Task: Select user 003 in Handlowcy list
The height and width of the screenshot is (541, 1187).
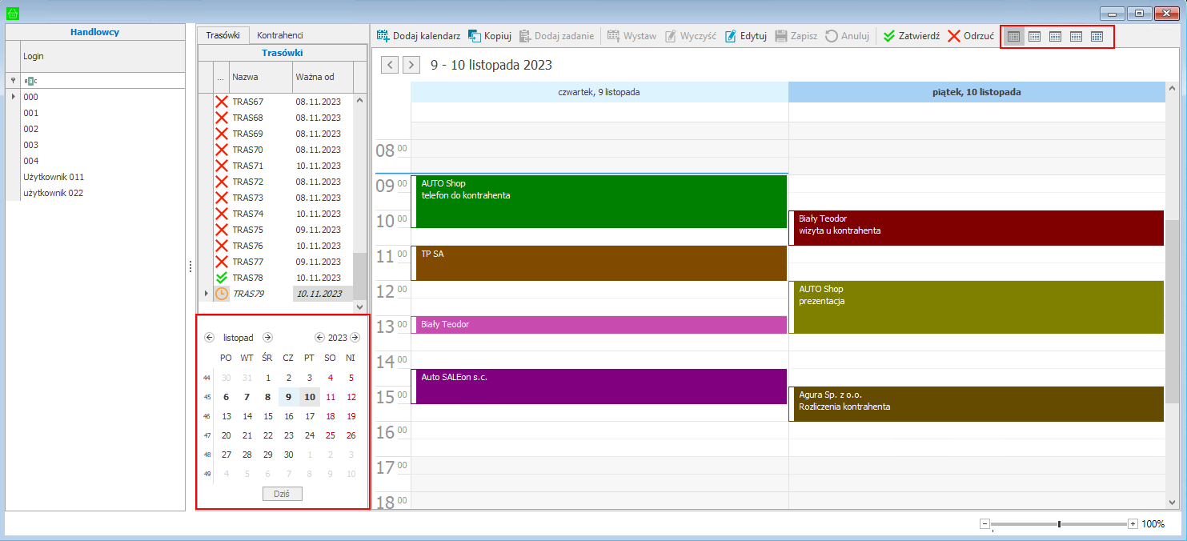Action: pos(31,145)
